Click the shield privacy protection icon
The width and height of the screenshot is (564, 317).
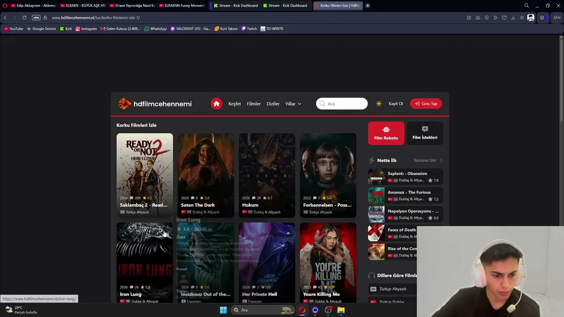(x=486, y=18)
